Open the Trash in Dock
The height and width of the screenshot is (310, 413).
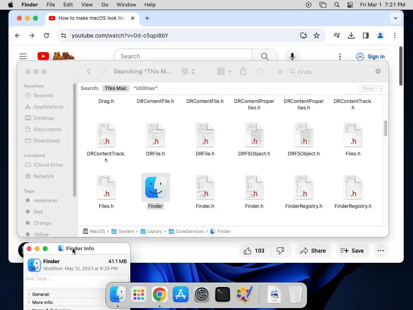pos(295,294)
